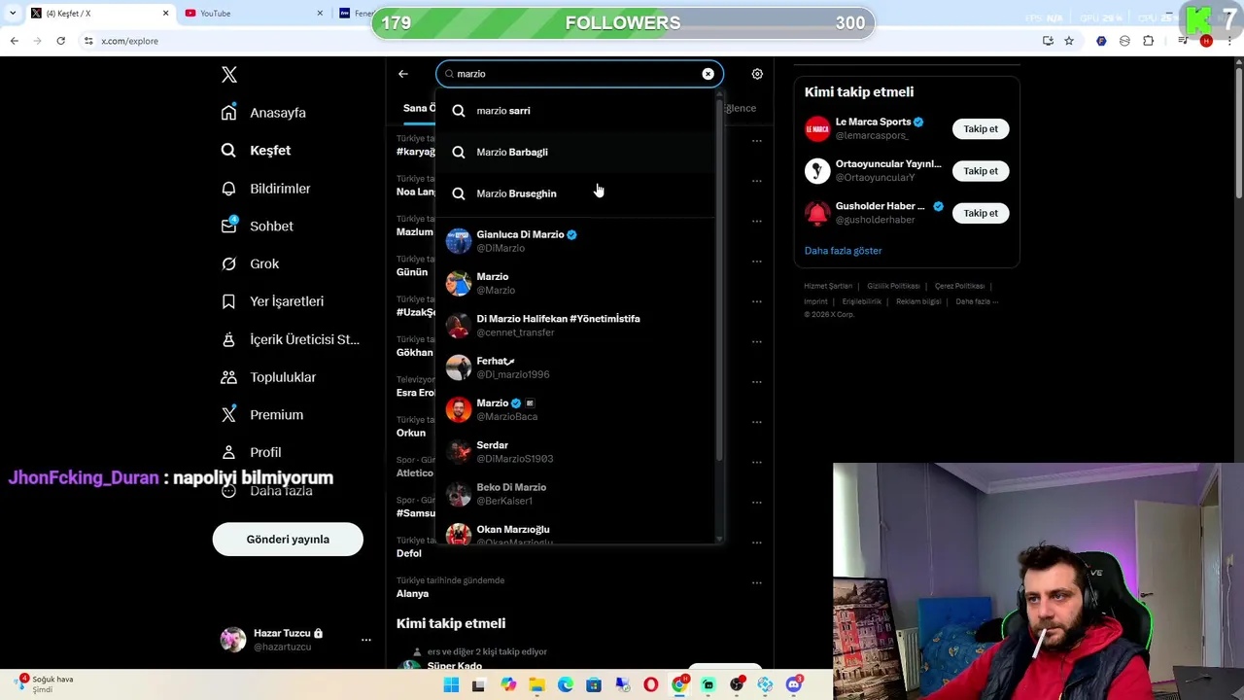Open Topluluklar communities

[268, 377]
